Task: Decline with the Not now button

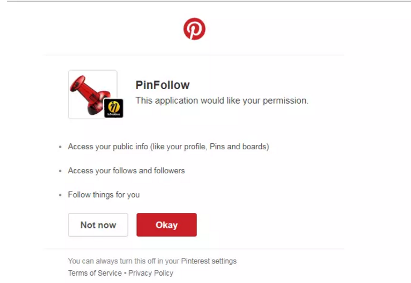Action: pos(98,225)
